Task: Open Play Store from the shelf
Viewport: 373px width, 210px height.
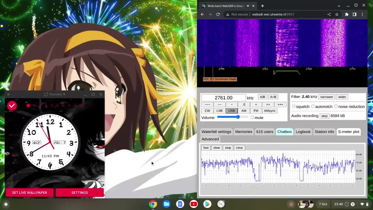Action: coord(207,204)
